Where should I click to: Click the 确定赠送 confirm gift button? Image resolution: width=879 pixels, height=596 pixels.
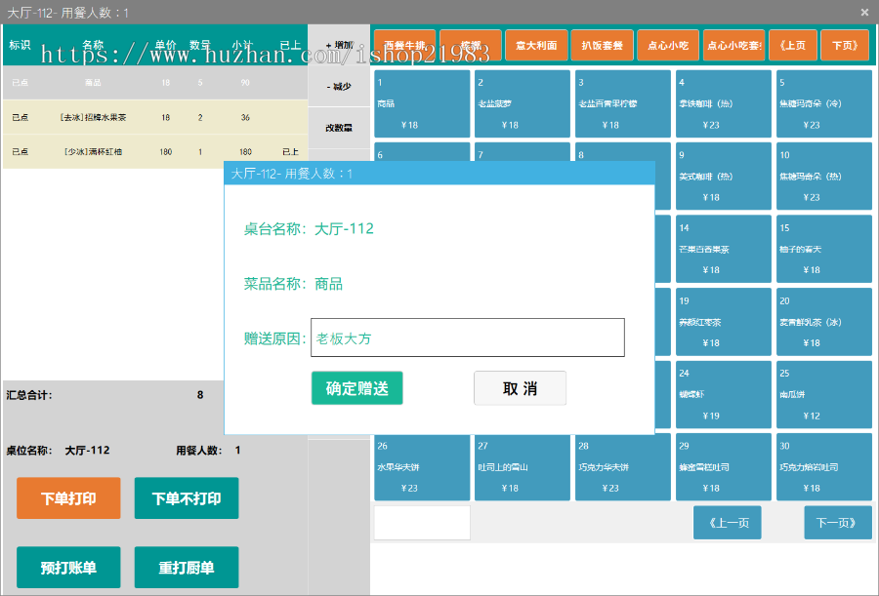coord(356,388)
